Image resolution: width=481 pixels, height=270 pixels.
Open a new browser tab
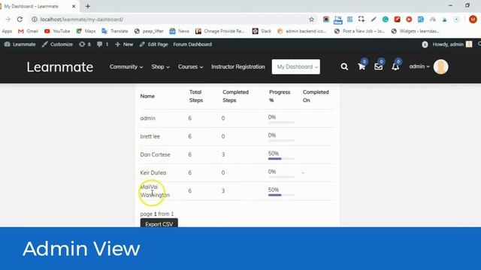(x=88, y=6)
